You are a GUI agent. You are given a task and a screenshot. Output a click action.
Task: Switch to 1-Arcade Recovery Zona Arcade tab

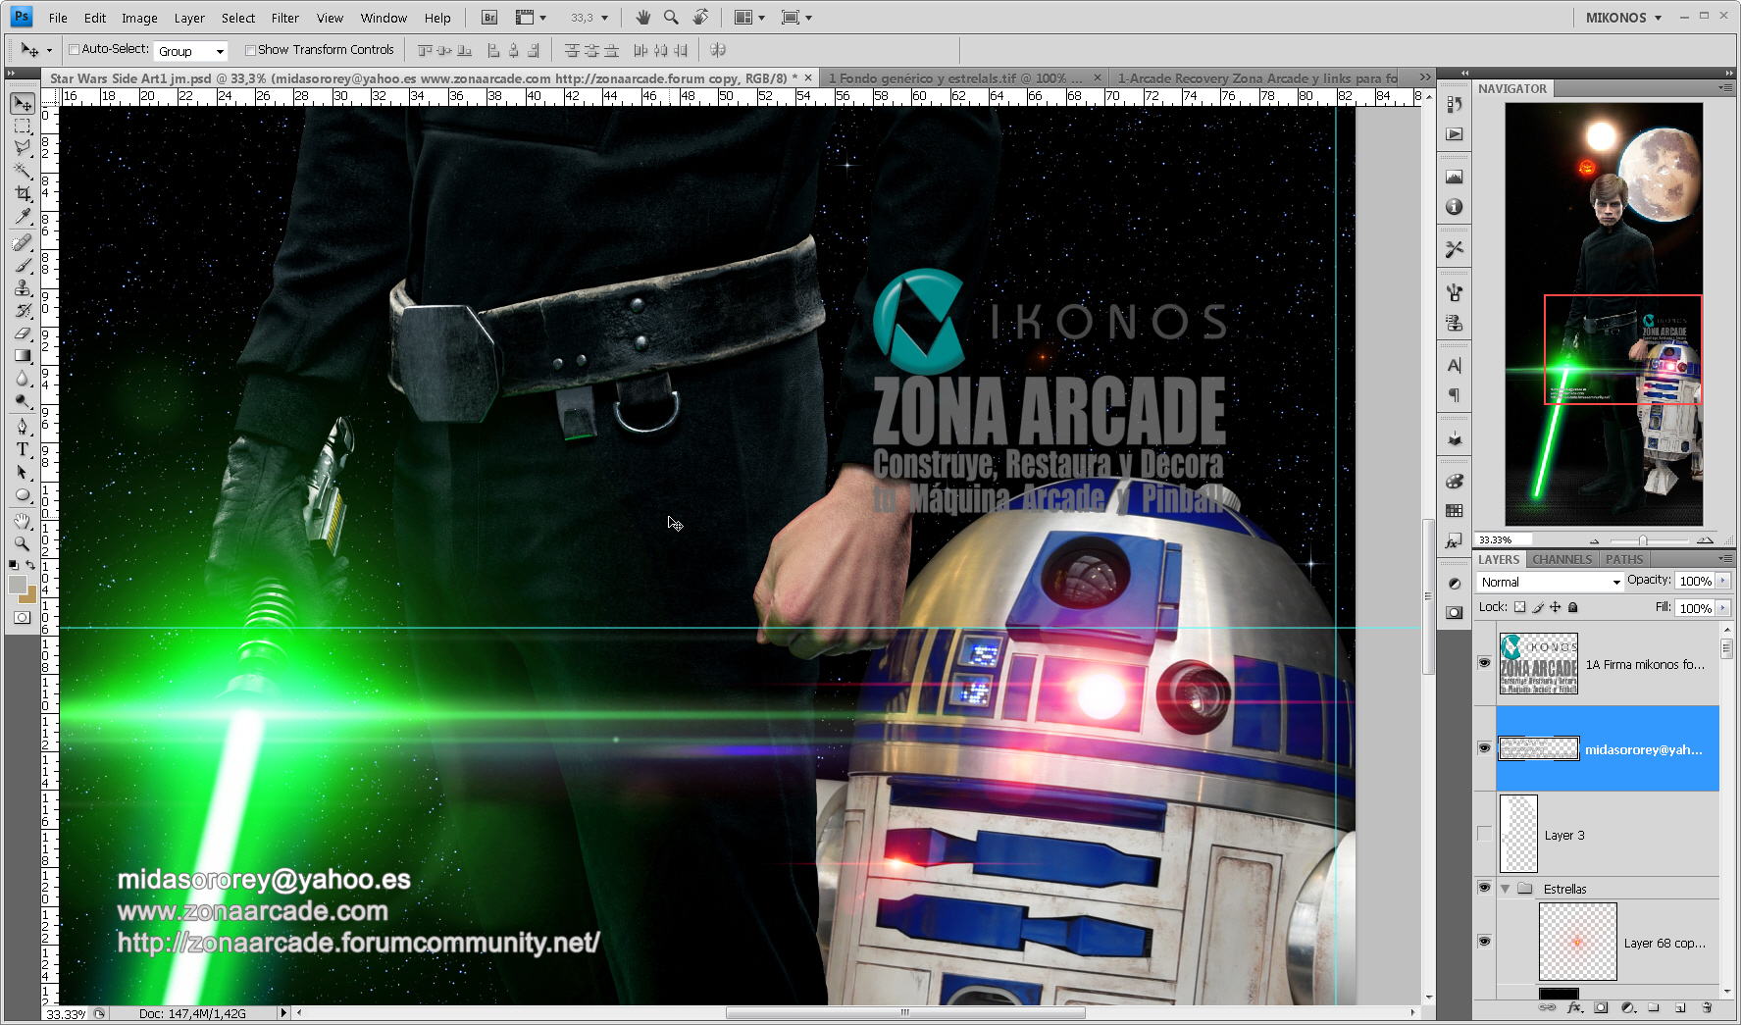1257,77
